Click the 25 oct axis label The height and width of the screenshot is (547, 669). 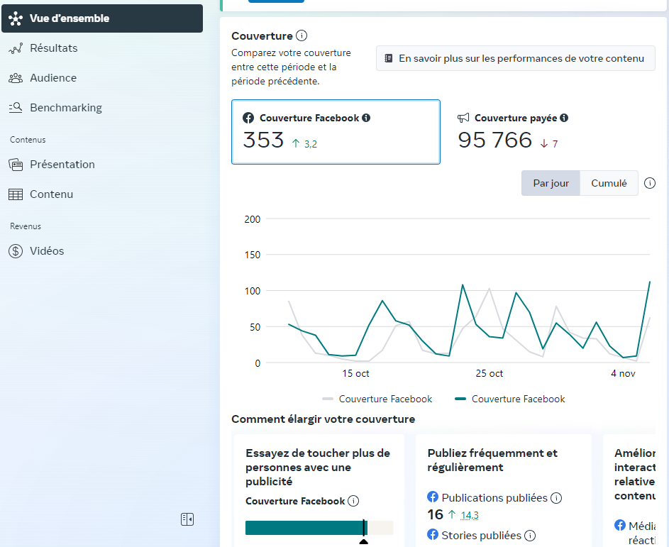pyautogui.click(x=490, y=374)
